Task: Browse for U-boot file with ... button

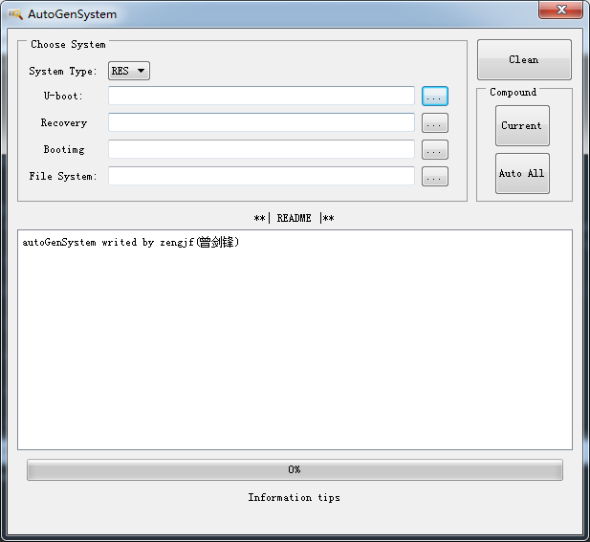Action: [x=434, y=96]
